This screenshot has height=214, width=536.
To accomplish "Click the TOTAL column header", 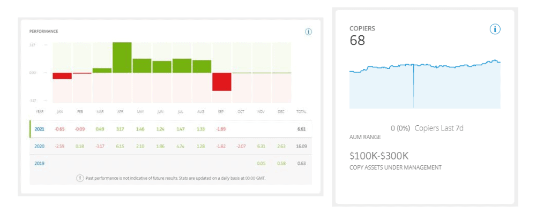I will point(301,112).
